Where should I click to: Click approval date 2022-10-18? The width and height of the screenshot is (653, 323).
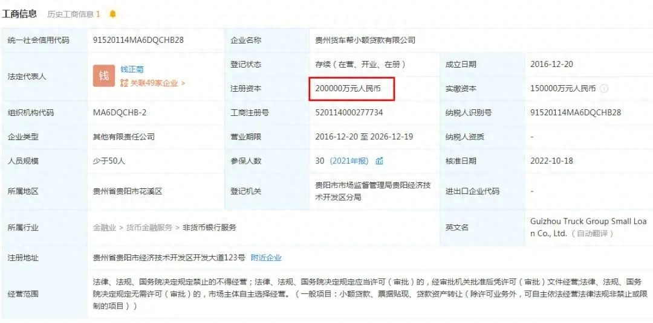coord(552,161)
